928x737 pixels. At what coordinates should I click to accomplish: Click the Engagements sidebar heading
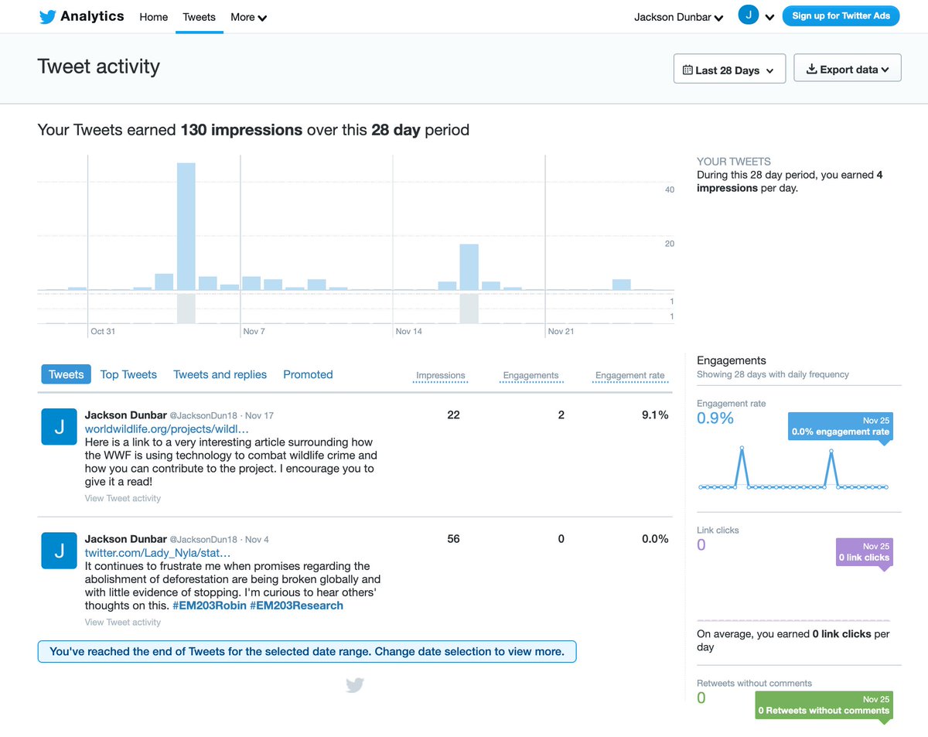(x=732, y=360)
